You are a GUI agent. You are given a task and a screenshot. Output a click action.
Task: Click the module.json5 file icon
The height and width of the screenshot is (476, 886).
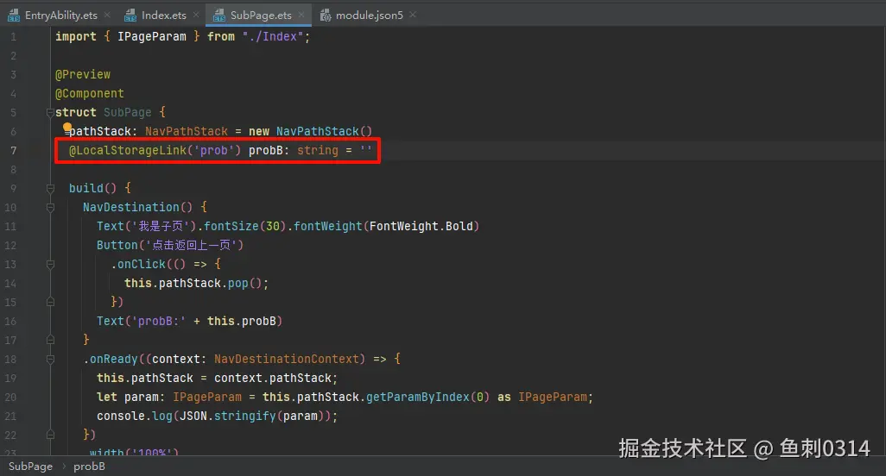point(326,16)
